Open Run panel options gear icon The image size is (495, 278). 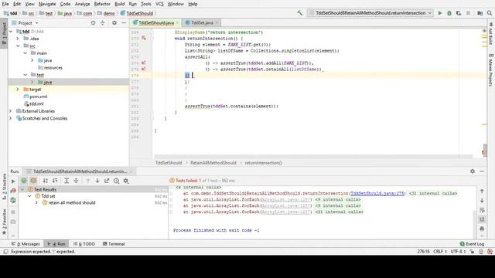click(473, 171)
